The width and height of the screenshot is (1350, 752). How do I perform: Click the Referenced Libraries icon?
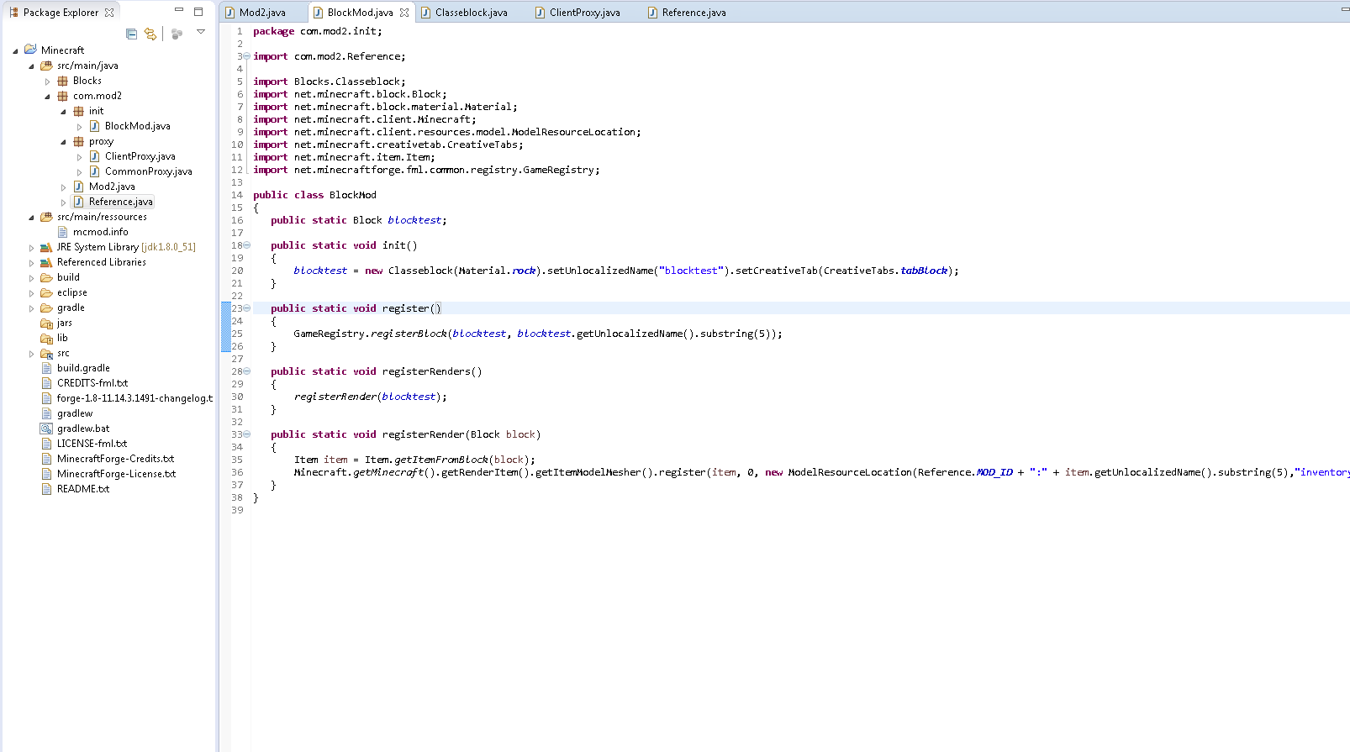pyautogui.click(x=46, y=262)
